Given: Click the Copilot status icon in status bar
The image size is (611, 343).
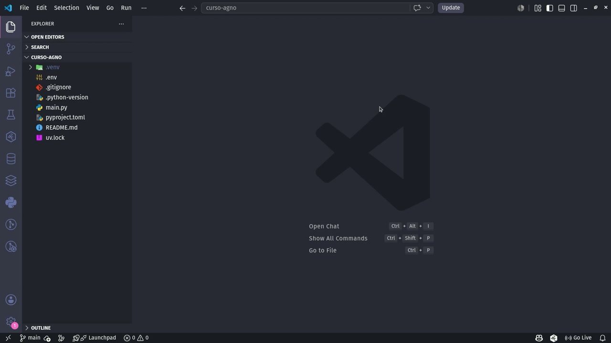Looking at the screenshot, I should click(539, 338).
